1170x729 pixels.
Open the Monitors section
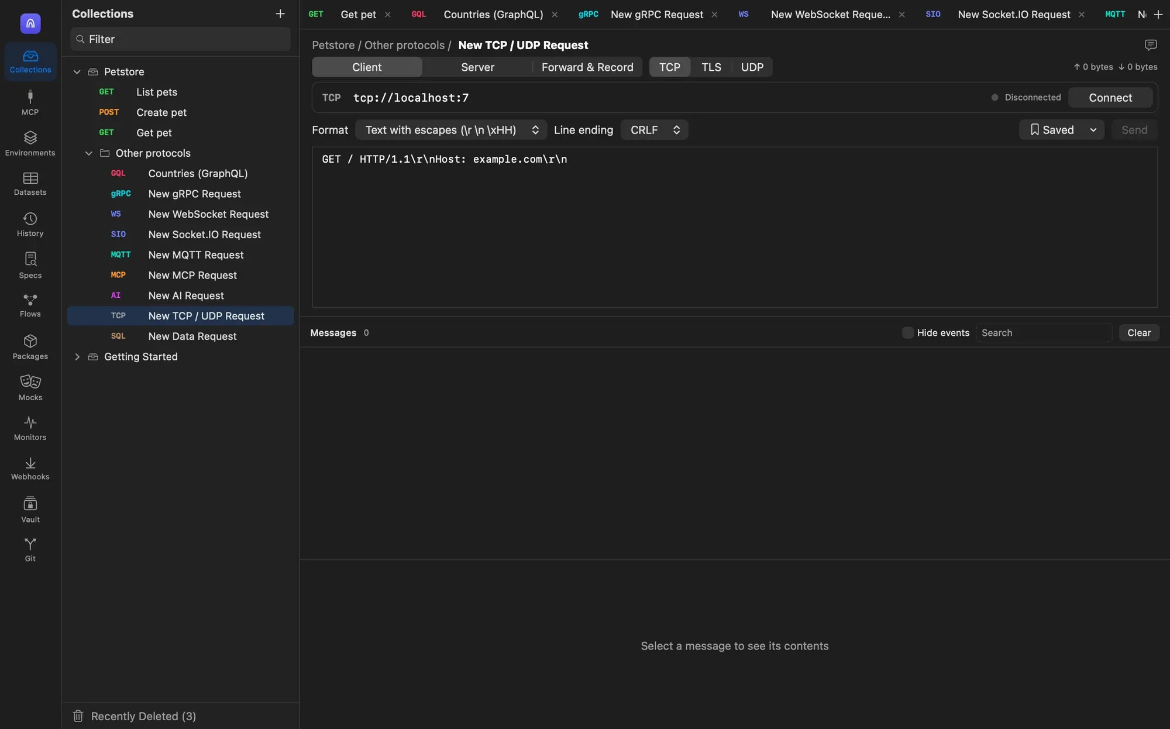pos(30,428)
